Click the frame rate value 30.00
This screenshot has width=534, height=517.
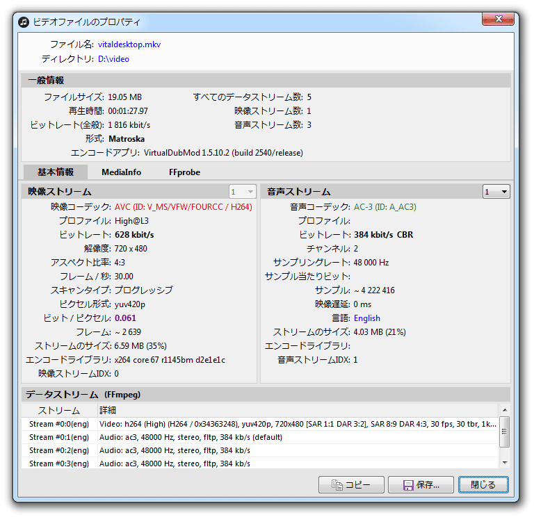124,277
